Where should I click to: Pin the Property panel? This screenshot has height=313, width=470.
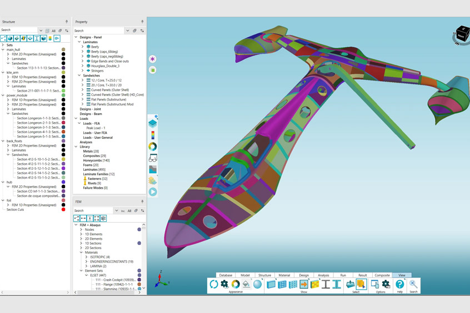click(x=142, y=22)
